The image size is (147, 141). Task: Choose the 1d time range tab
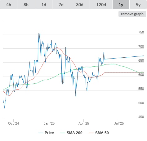44,5
